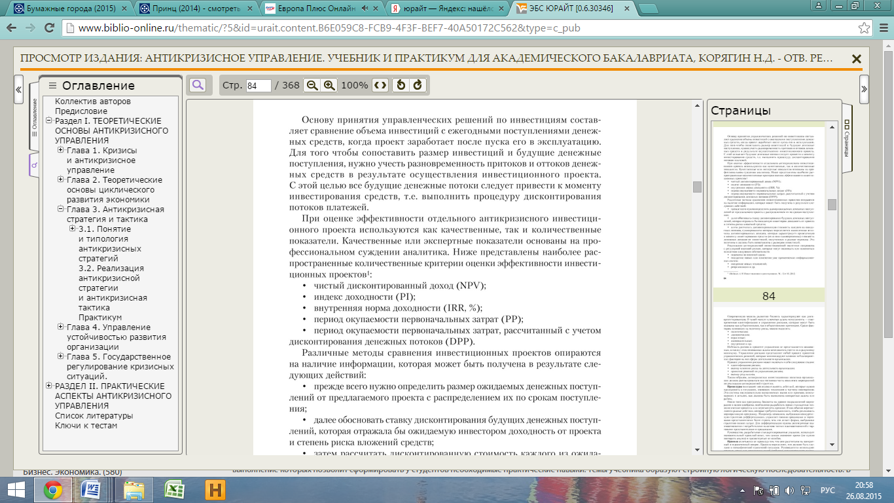Screen dimensions: 894x503
Task: Expand 3.1. Понятие и типология node
Action: [x=73, y=229]
